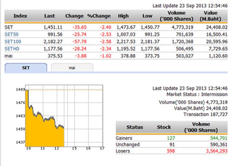The width and height of the screenshot is (230, 166).
Task: Click the SET intraday chart image
Action: point(60,117)
